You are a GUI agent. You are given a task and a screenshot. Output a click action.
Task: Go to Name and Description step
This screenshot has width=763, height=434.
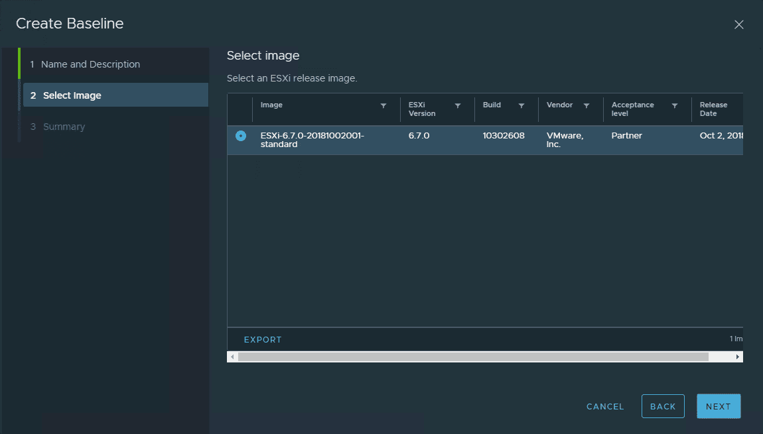point(90,64)
